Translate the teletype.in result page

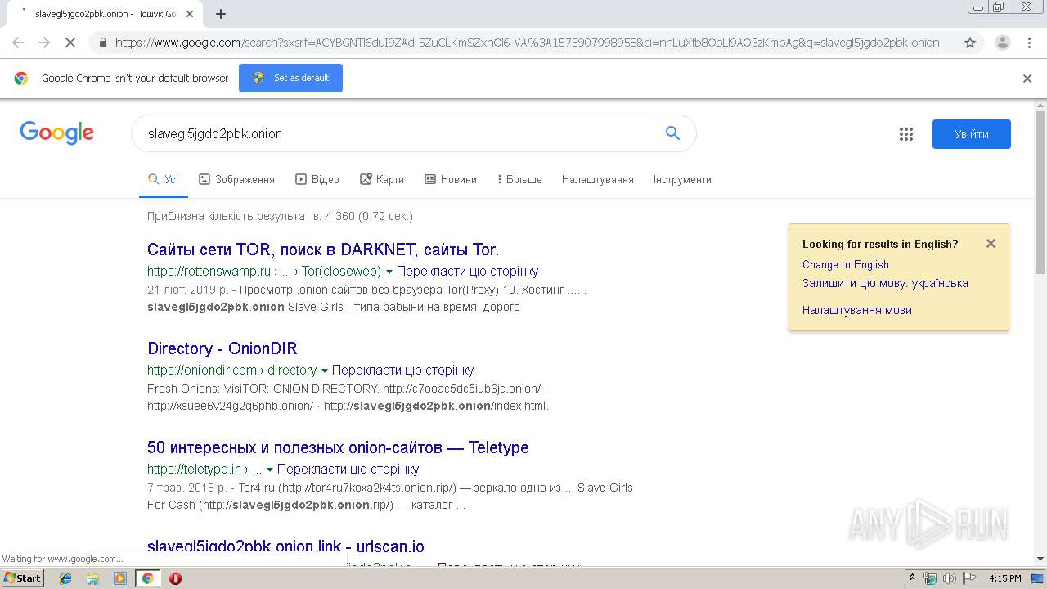(x=348, y=470)
